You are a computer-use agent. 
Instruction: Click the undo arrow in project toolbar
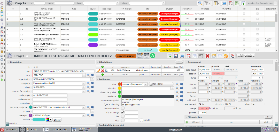tap(201, 56)
